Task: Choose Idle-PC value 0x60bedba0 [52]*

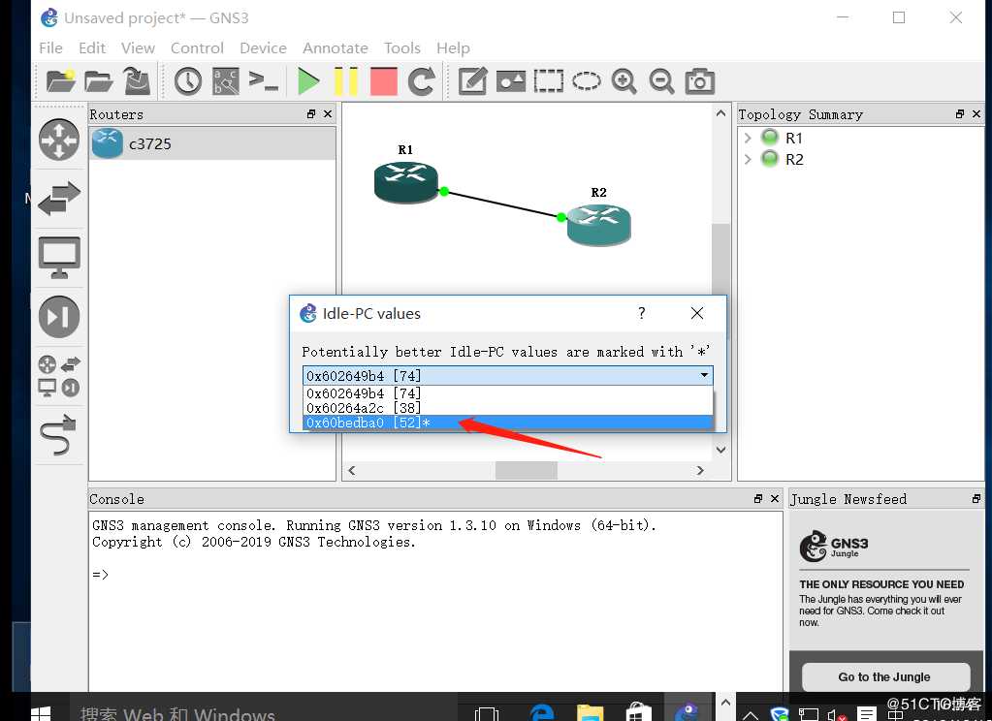Action: tap(507, 423)
